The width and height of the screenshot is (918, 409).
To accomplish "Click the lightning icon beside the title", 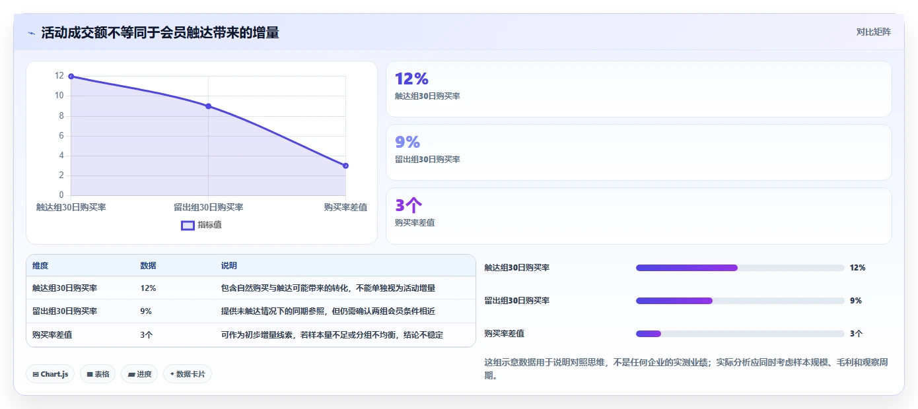I will tap(32, 33).
